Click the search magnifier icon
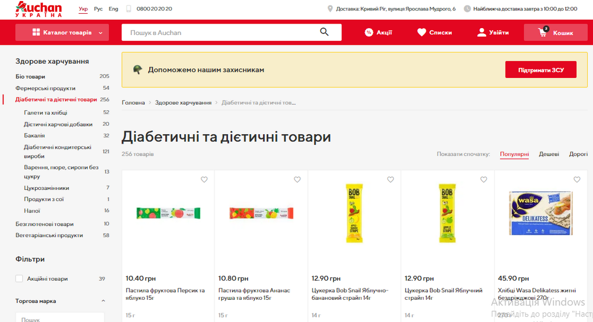Screen dimensions: 593x322 (x=324, y=33)
